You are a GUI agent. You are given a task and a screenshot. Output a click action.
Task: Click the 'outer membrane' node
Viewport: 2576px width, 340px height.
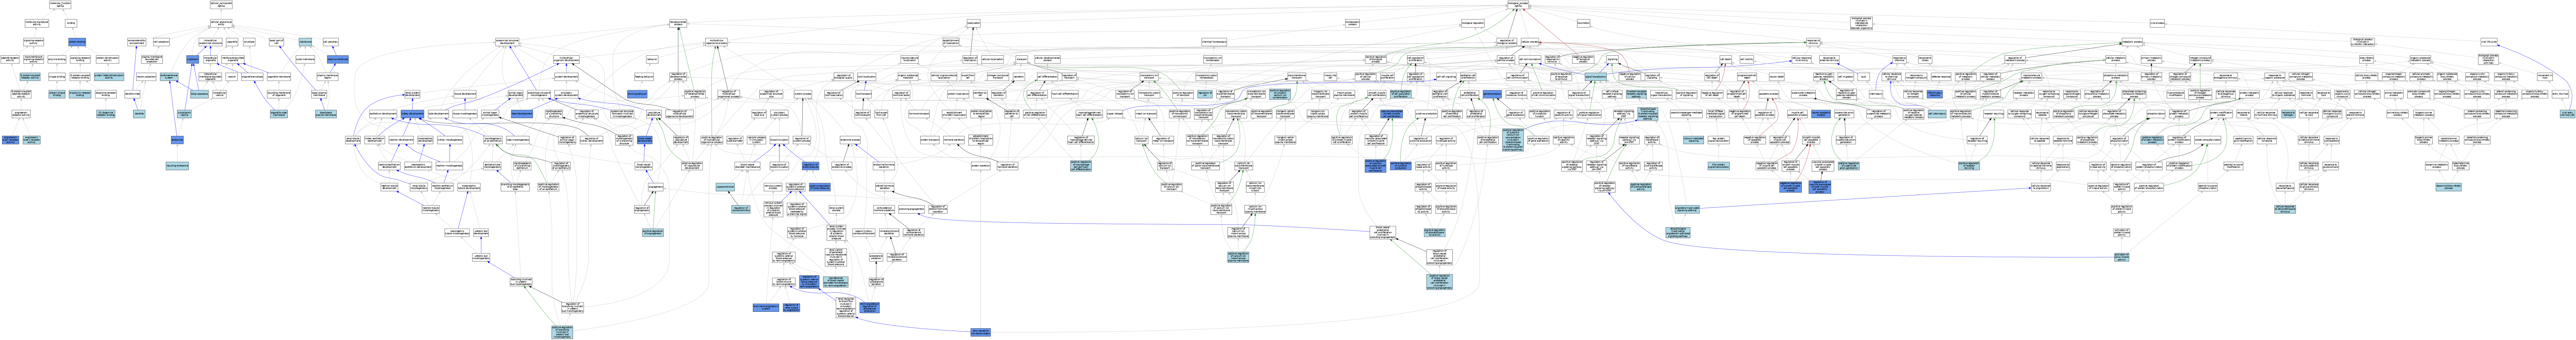pos(305,59)
